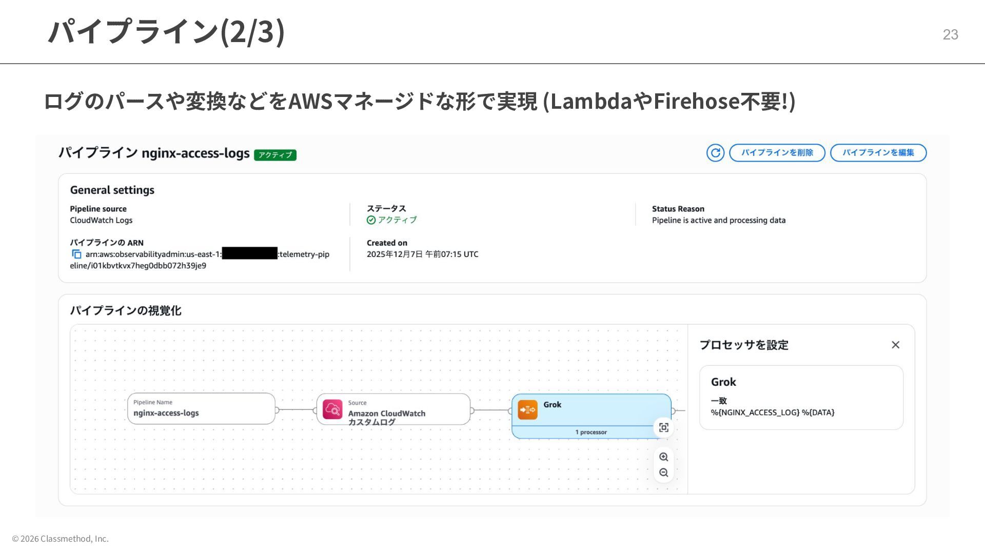Zoom out on the pipeline canvas
The height and width of the screenshot is (554, 985).
click(x=663, y=473)
